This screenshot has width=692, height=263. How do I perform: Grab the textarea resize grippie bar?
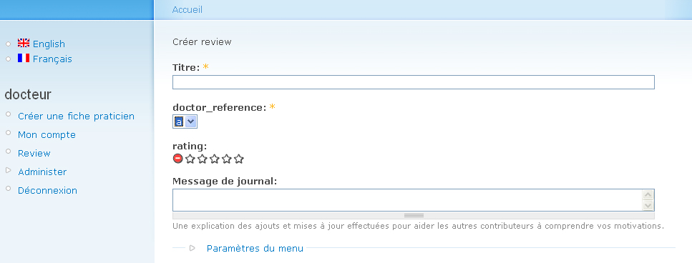pyautogui.click(x=414, y=215)
